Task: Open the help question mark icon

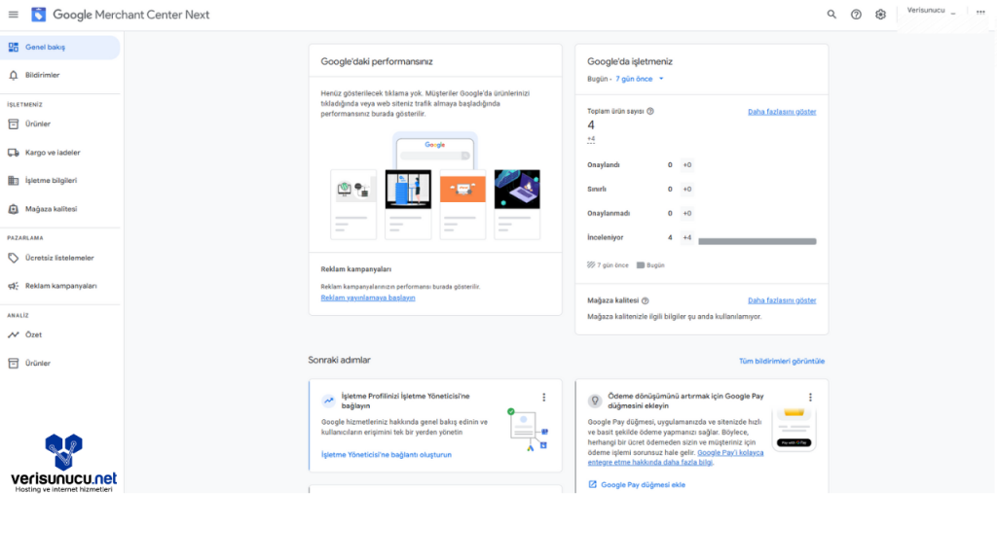Action: (x=857, y=14)
